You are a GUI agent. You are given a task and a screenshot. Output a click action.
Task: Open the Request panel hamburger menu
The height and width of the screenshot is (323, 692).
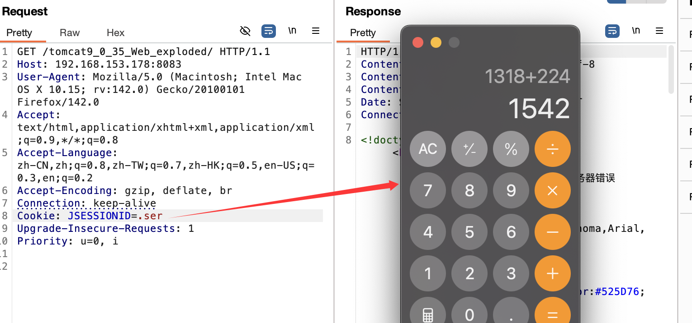pos(316,31)
